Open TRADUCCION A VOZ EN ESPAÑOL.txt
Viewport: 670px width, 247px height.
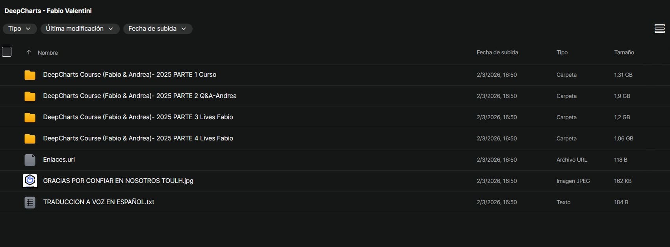point(98,202)
